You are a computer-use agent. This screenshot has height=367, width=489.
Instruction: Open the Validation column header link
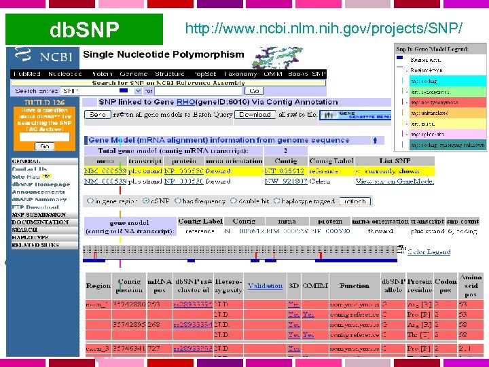point(265,285)
